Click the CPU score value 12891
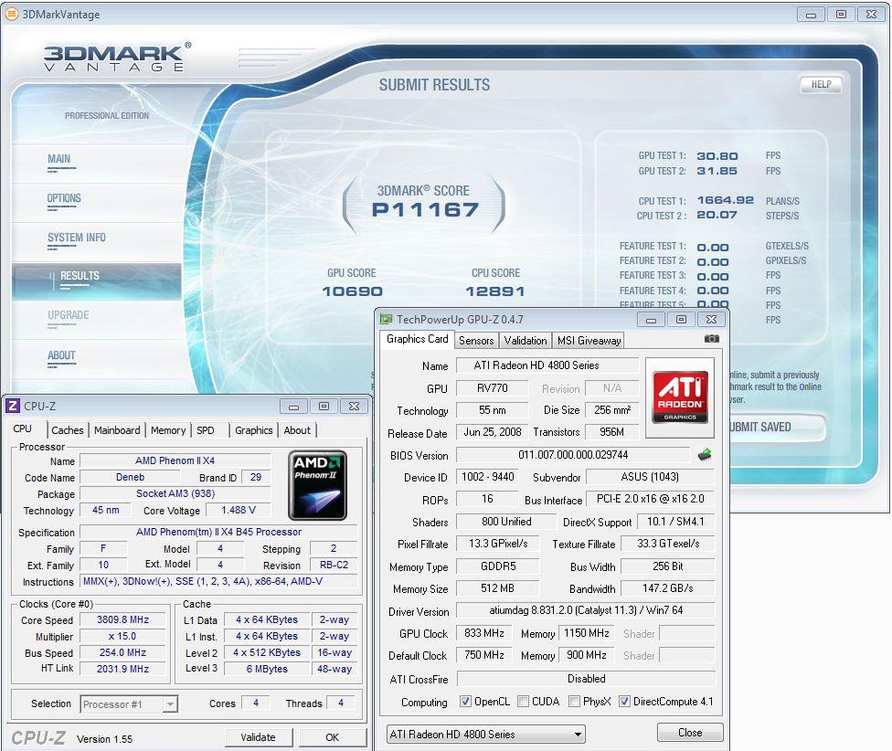Image resolution: width=892 pixels, height=751 pixels. [x=495, y=291]
